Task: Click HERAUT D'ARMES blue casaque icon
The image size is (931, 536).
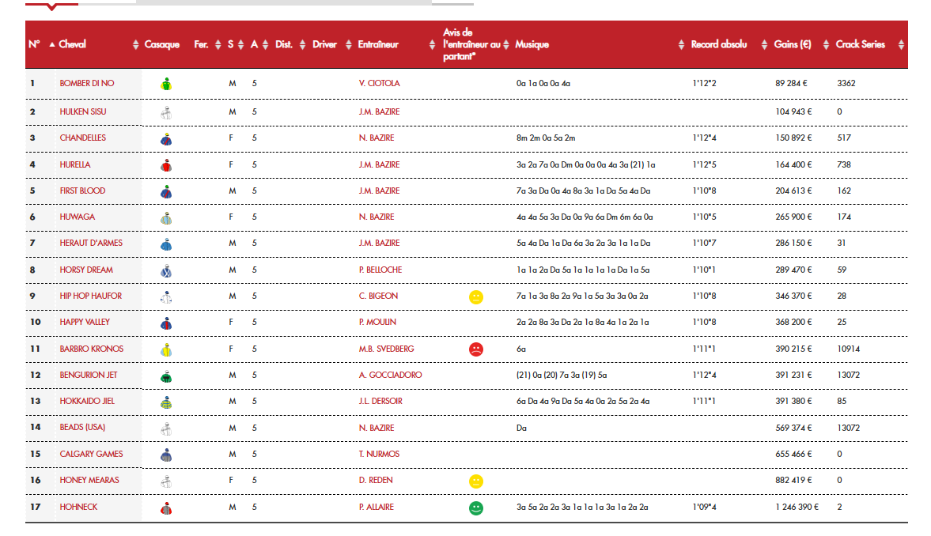Action: pos(166,244)
